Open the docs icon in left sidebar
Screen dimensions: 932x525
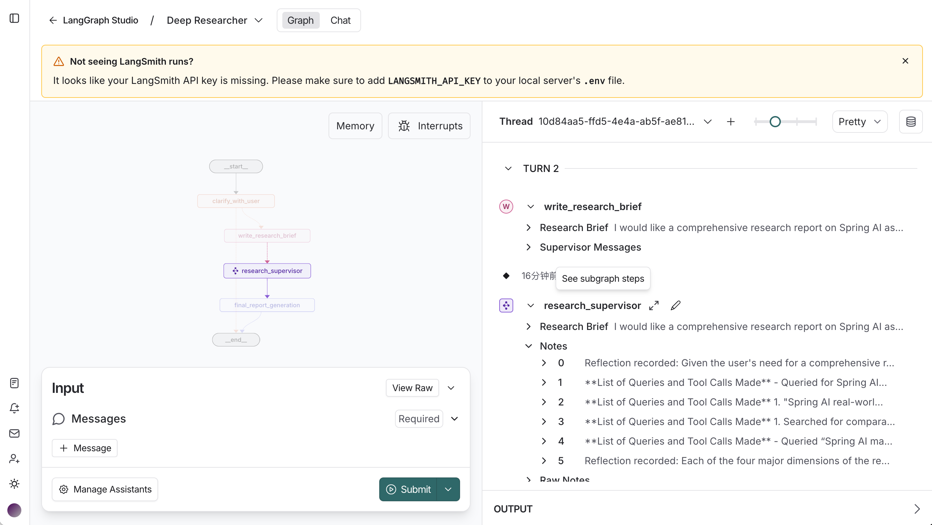click(x=14, y=383)
